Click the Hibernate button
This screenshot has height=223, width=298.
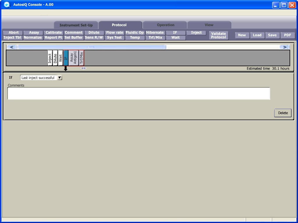coord(155,33)
